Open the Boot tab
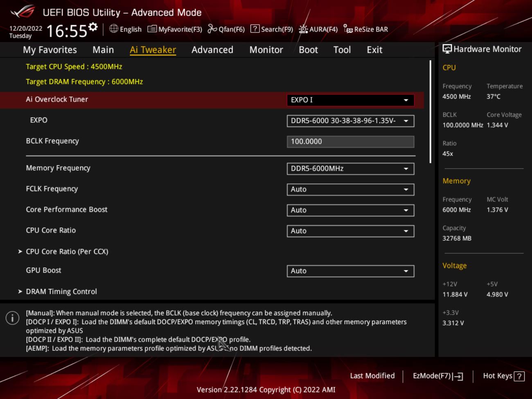Viewport: 532px width, 399px height. tap(308, 50)
